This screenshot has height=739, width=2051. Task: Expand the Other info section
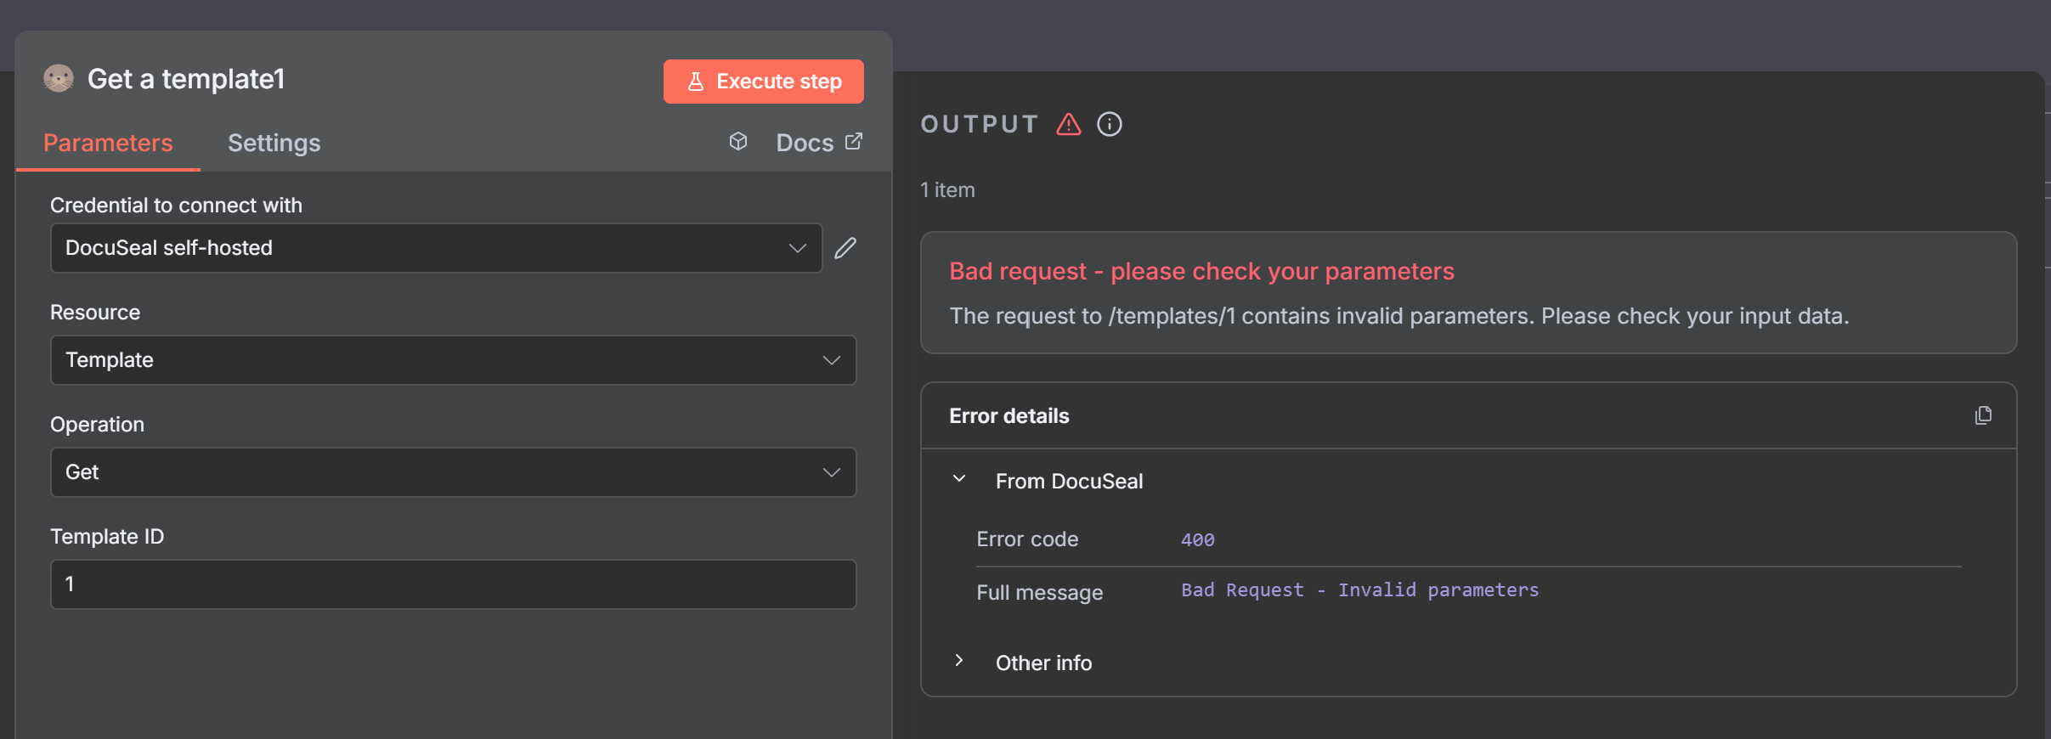(959, 660)
